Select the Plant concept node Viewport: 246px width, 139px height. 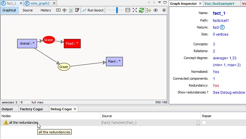click(114, 61)
